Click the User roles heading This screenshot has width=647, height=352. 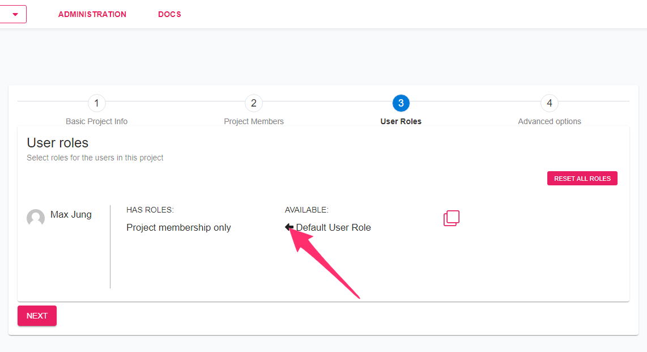(58, 143)
